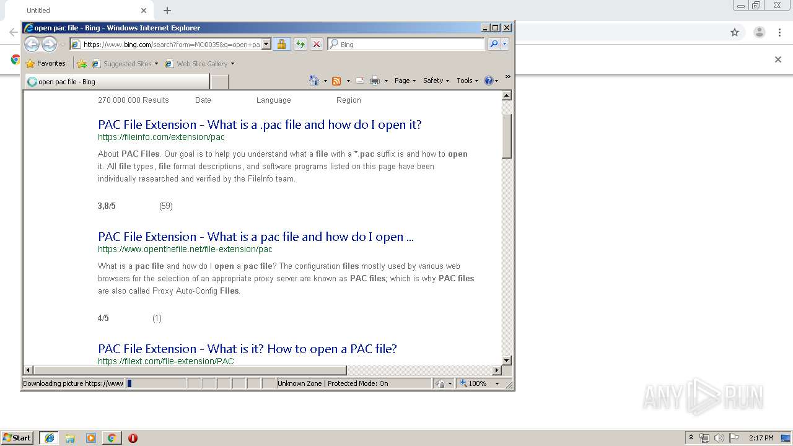Screen dimensions: 793x446
Task: Open the Chrome profile avatar icon
Action: [x=760, y=32]
